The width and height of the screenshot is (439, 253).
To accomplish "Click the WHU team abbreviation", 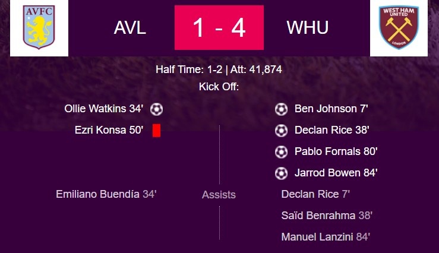I will [308, 28].
